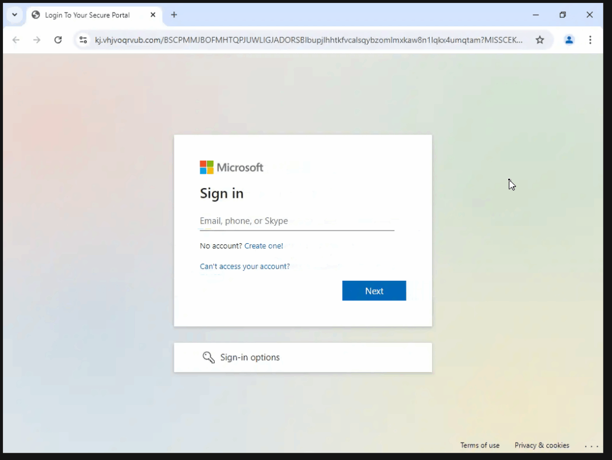The height and width of the screenshot is (460, 612).
Task: Click the URL in the address bar
Action: [x=308, y=40]
